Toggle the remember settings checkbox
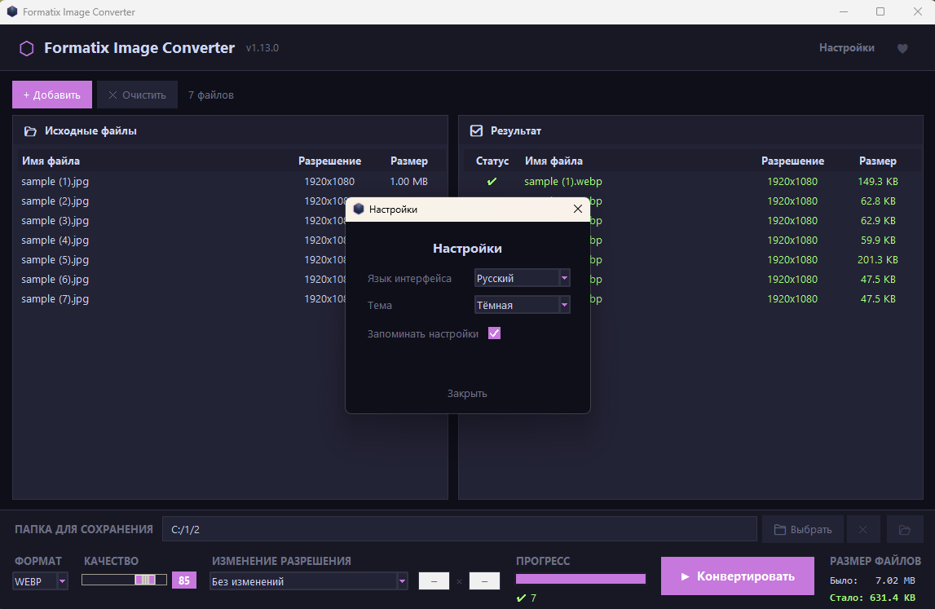Image resolution: width=935 pixels, height=609 pixels. tap(494, 333)
